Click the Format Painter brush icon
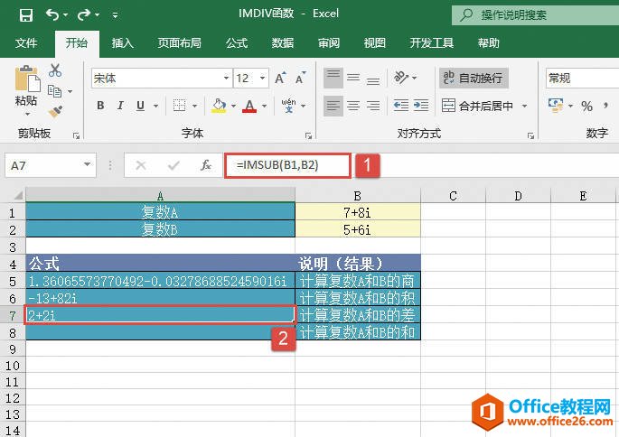Image resolution: width=619 pixels, height=437 pixels. tap(56, 112)
